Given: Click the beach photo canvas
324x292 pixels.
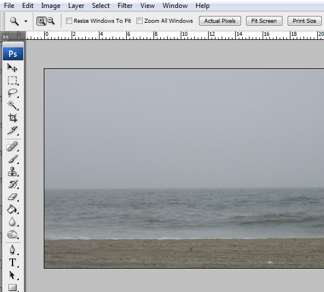Looking at the screenshot, I should [x=184, y=168].
